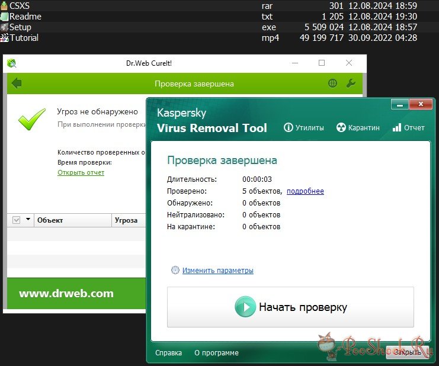Open the Открыть отчет link in Dr.Web
Image resolution: width=439 pixels, height=366 pixels.
[81, 172]
